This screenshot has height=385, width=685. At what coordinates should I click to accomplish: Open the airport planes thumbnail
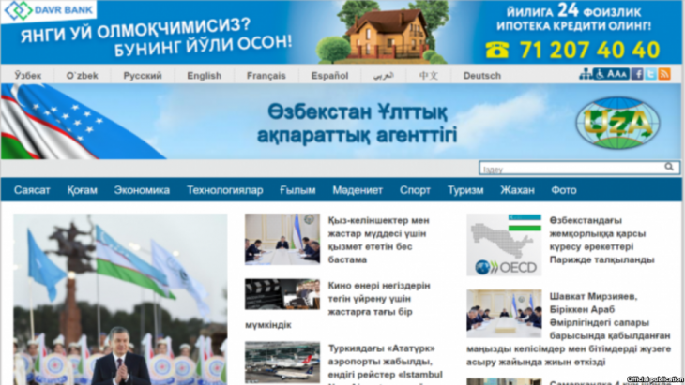tap(282, 362)
